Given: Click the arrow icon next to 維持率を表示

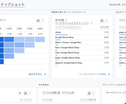Looking at the screenshot, I should point(45,74).
